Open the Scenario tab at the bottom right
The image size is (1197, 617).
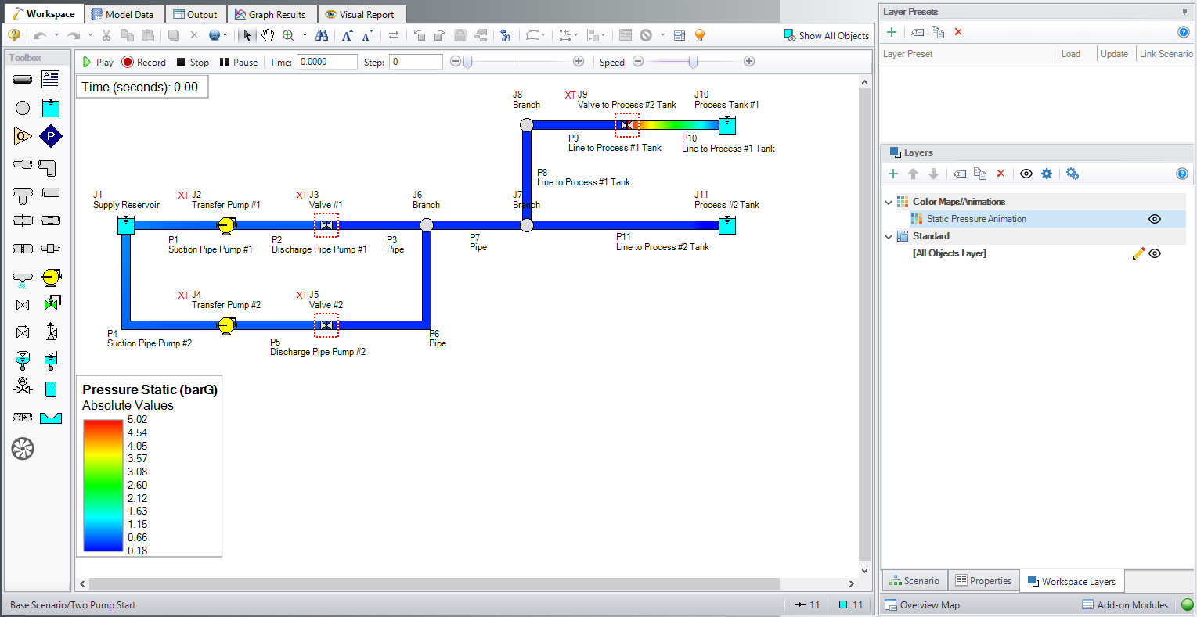914,580
